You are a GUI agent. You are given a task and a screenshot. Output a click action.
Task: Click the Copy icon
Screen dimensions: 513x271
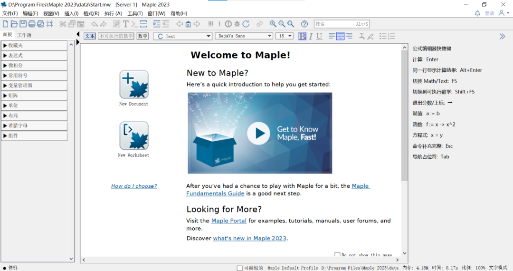click(72, 24)
